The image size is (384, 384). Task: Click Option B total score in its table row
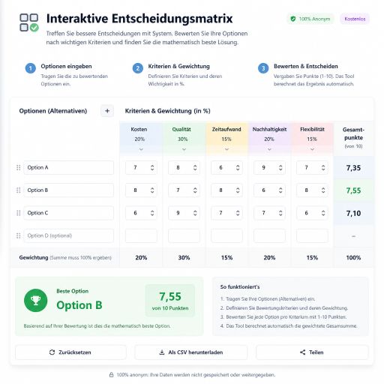(x=353, y=190)
